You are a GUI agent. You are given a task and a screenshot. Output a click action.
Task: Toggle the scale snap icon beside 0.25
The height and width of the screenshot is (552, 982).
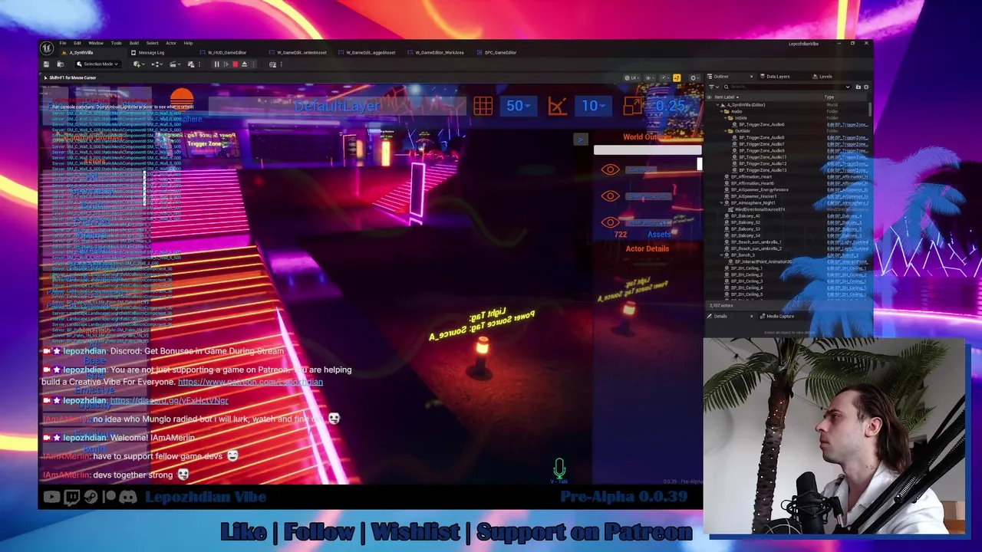pos(633,106)
